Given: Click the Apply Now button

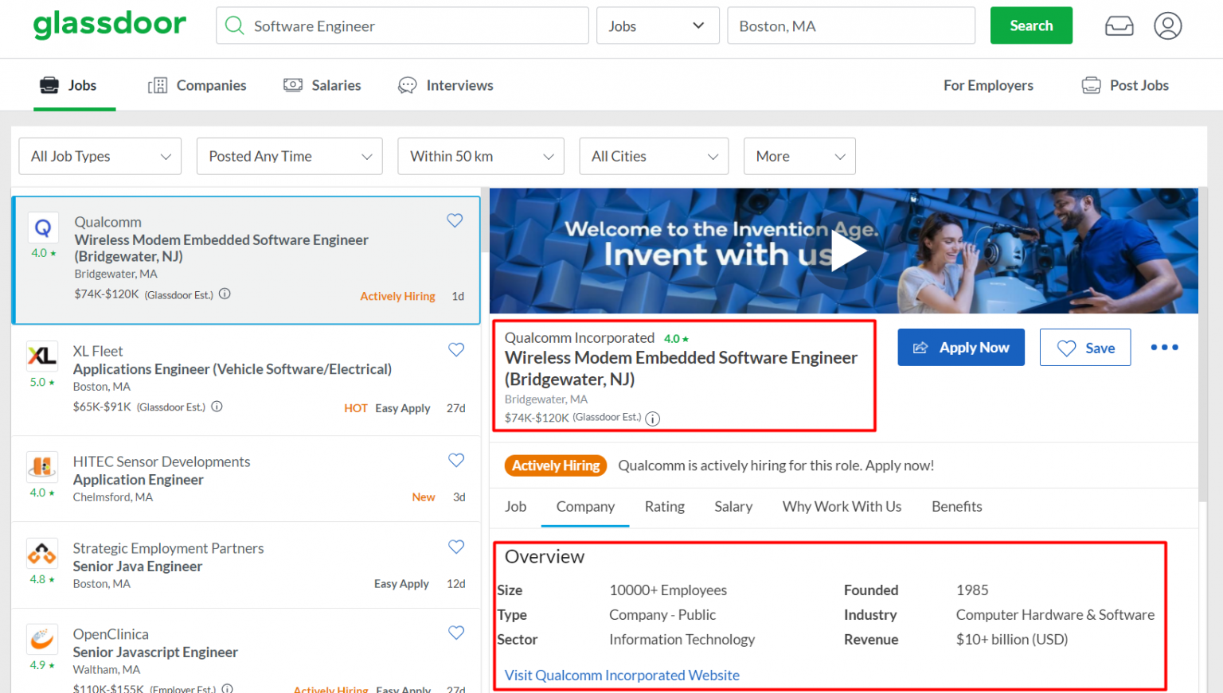Looking at the screenshot, I should pyautogui.click(x=961, y=347).
